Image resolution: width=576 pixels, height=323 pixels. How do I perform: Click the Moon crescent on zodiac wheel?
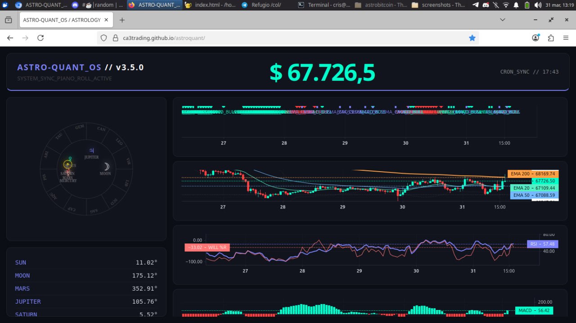106,166
